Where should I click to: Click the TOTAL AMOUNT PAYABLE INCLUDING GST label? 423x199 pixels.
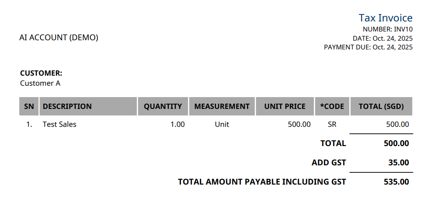point(262,182)
